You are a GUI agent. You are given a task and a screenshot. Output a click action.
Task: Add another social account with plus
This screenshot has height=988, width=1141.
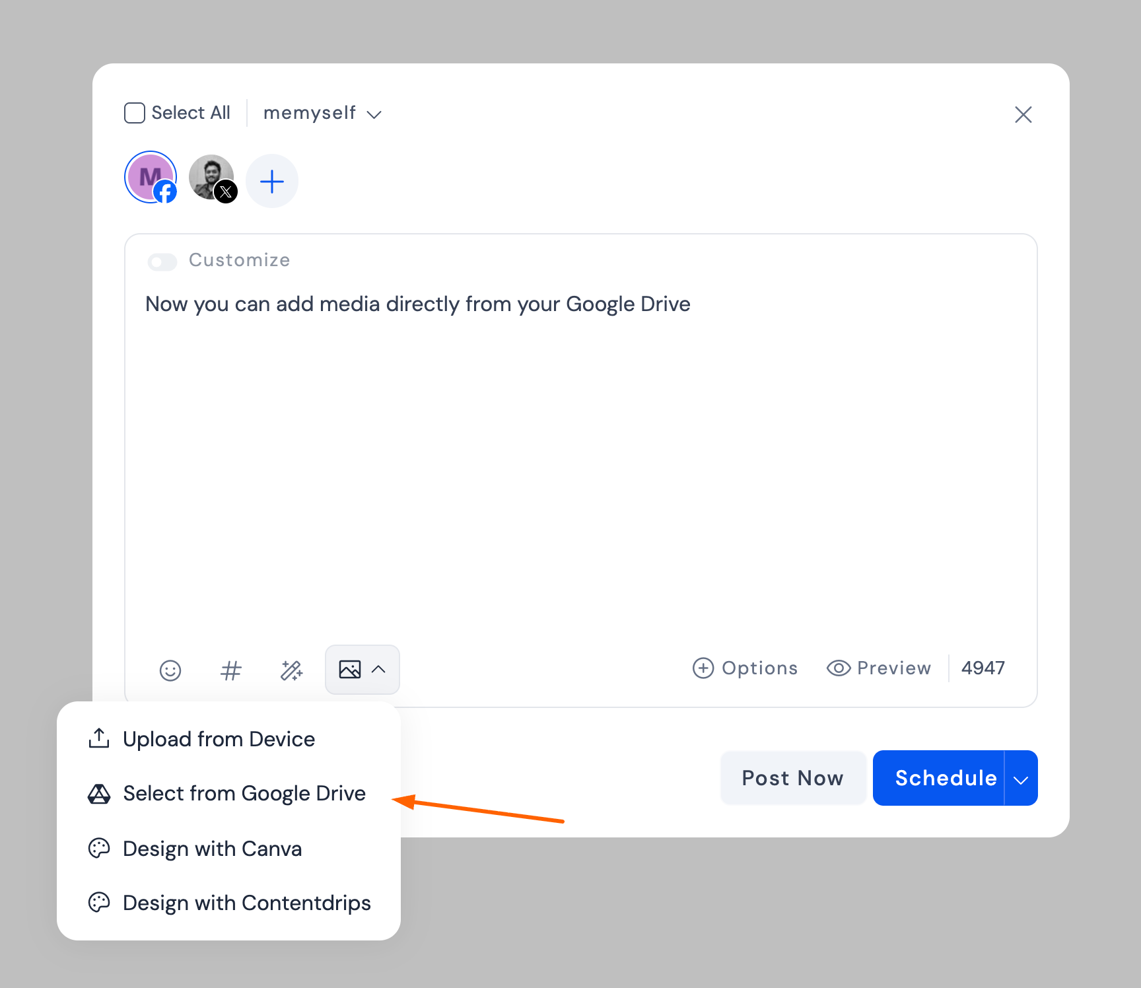[272, 182]
